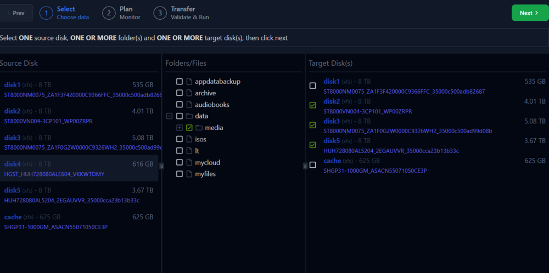The height and width of the screenshot is (273, 549).
Task: Click the audiobooks file icon
Action: coord(189,105)
